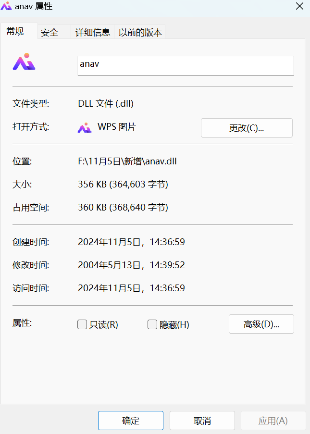Click the 360 KB (368,640 字节) value
Viewport: 310px width, 434px height.
point(123,207)
